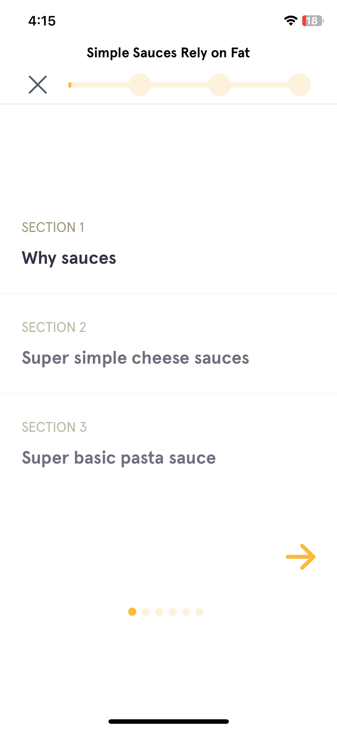Click the progress bar starting point

click(x=70, y=85)
